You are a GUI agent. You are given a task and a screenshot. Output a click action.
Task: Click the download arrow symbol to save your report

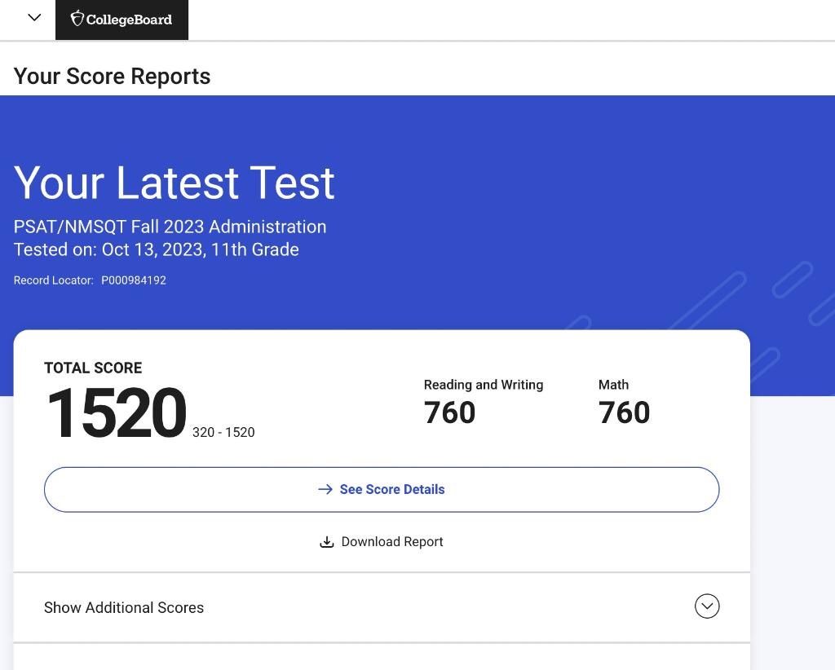[x=327, y=541]
